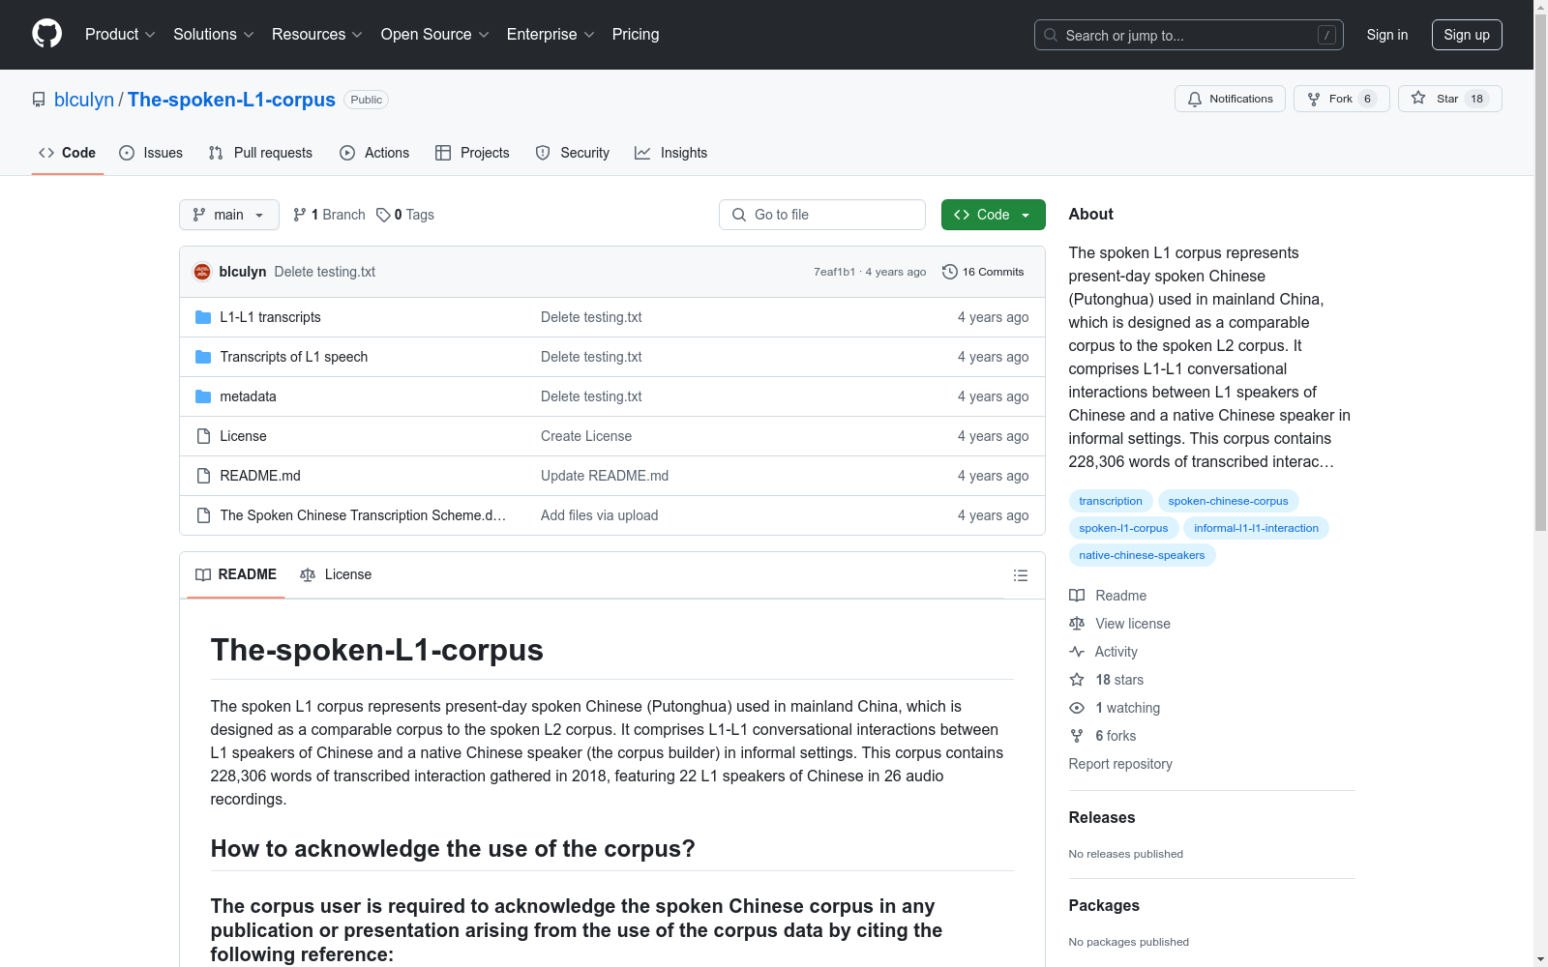Click the tag icon next to 0 Tags
The width and height of the screenshot is (1548, 967).
click(x=383, y=215)
